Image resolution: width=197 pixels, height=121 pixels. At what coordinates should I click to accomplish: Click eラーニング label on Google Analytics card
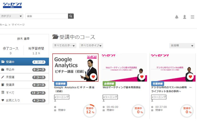point(62,97)
